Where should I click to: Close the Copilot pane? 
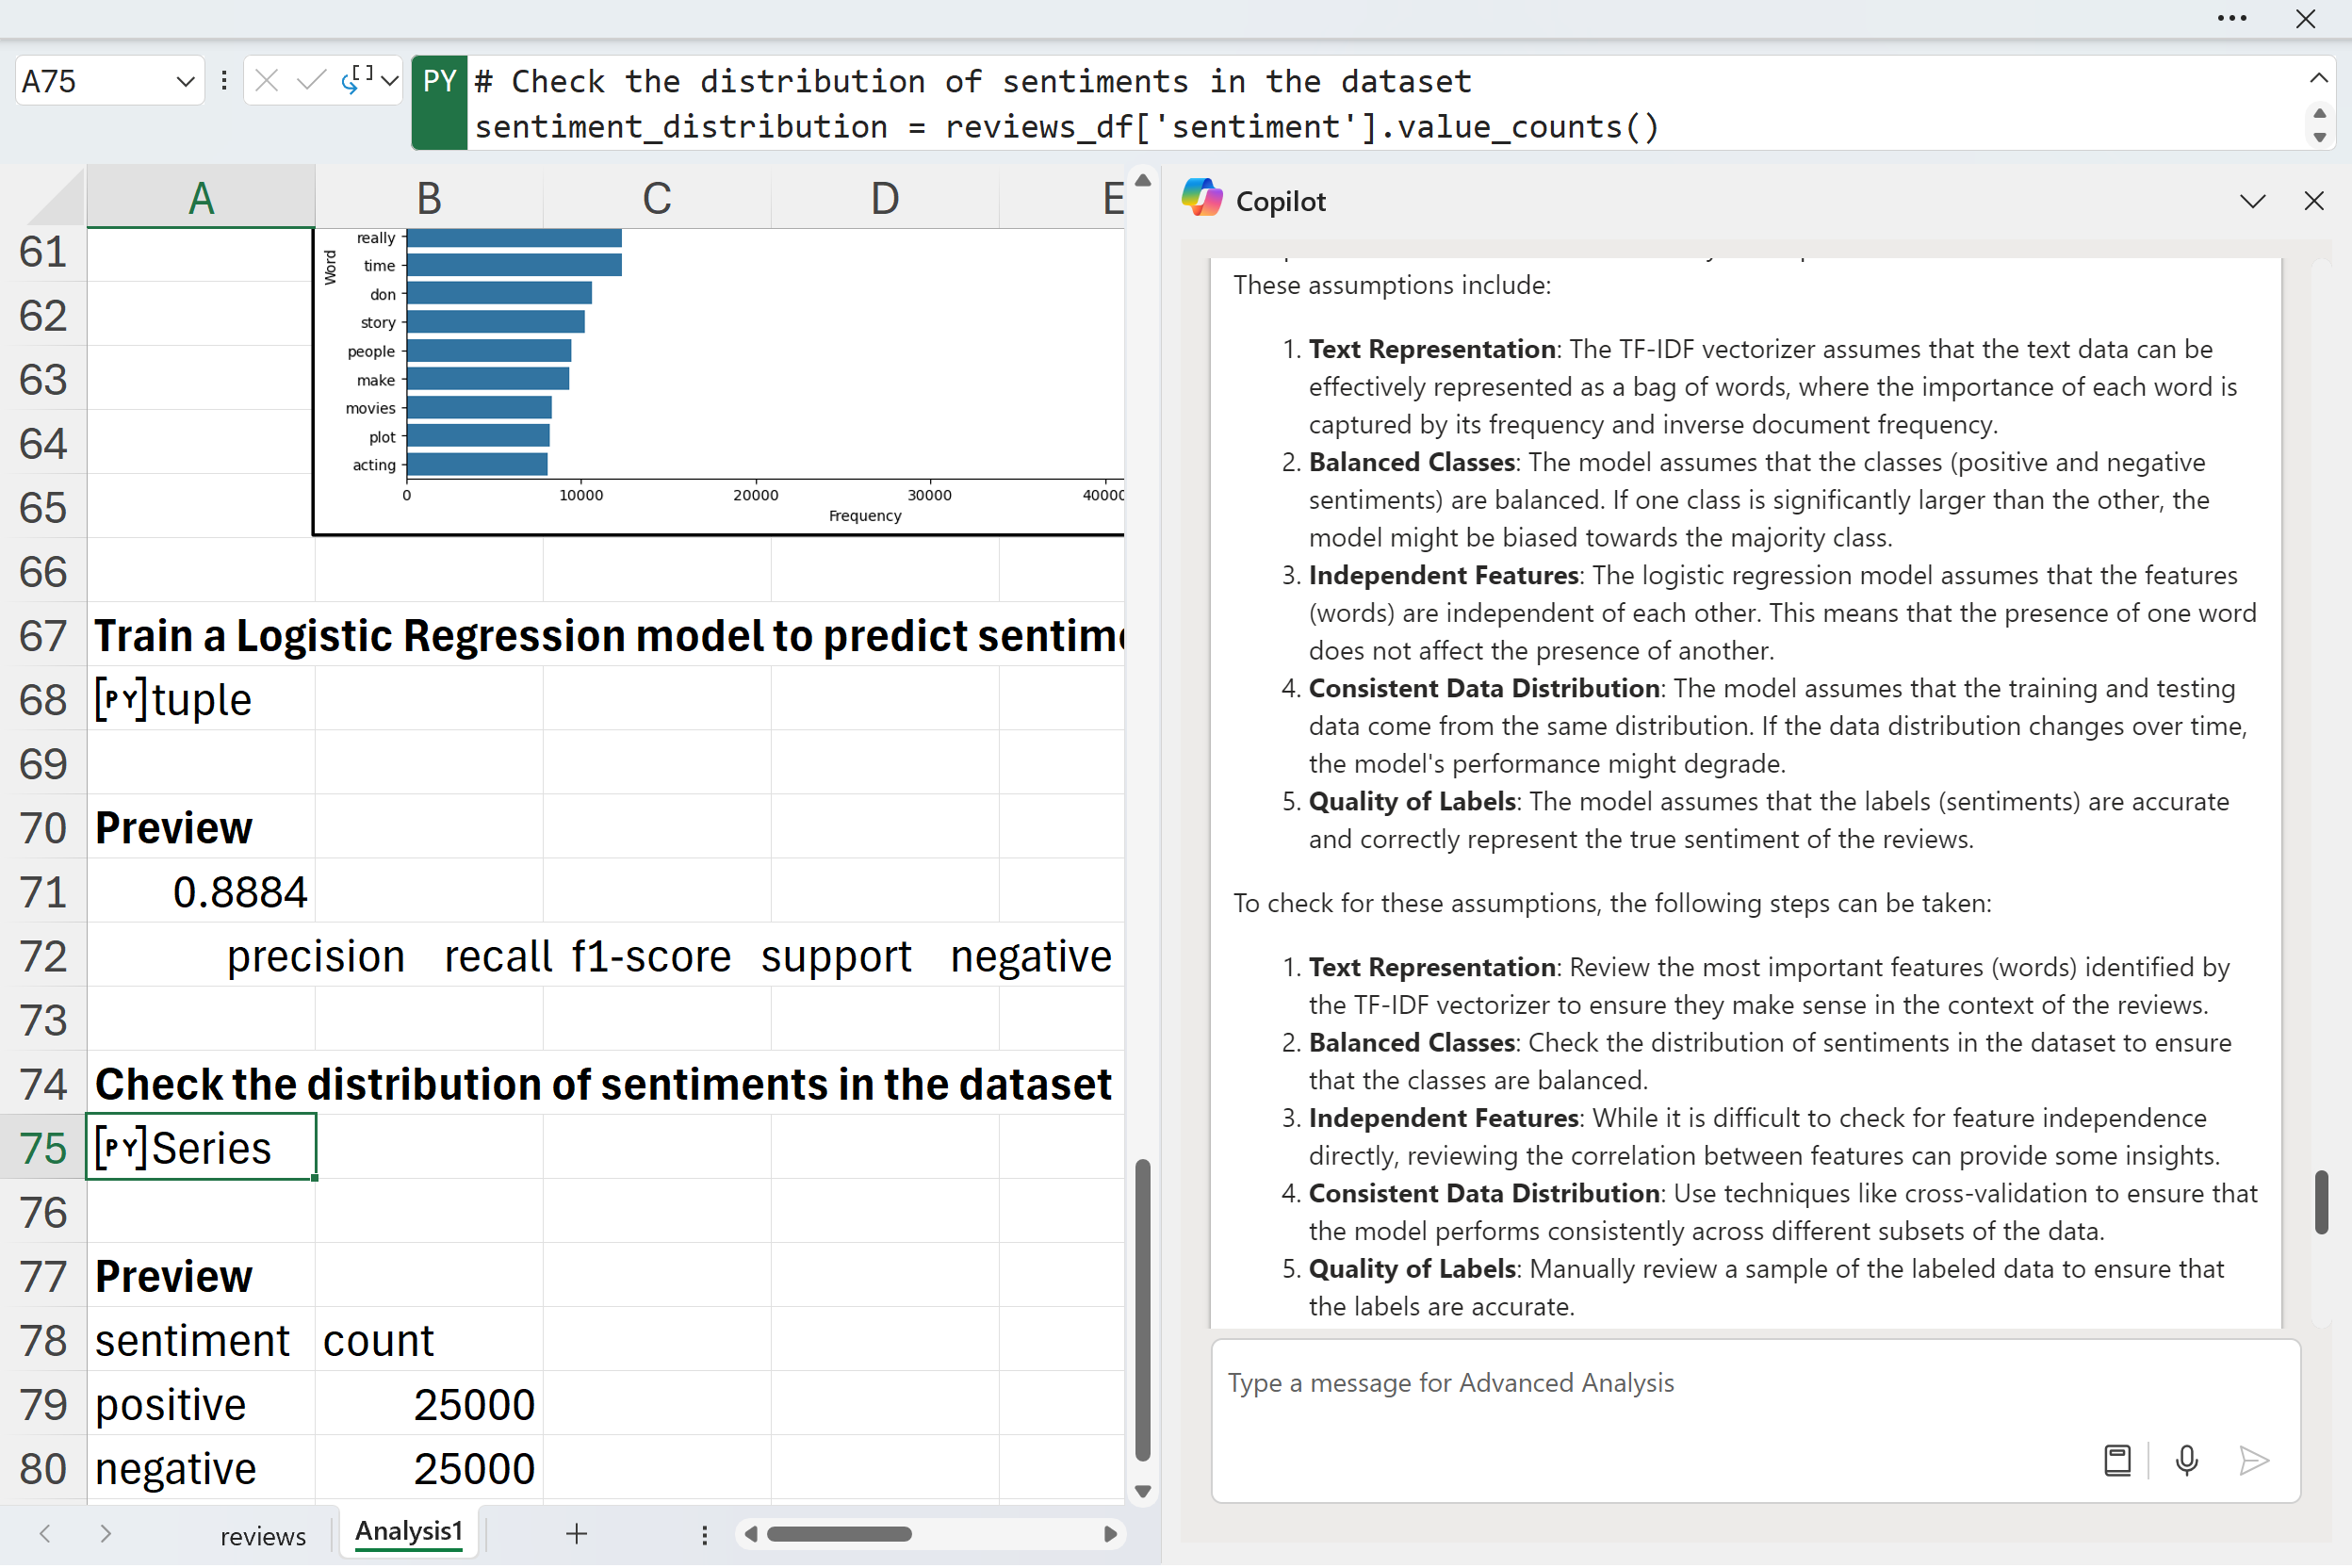(x=2313, y=201)
